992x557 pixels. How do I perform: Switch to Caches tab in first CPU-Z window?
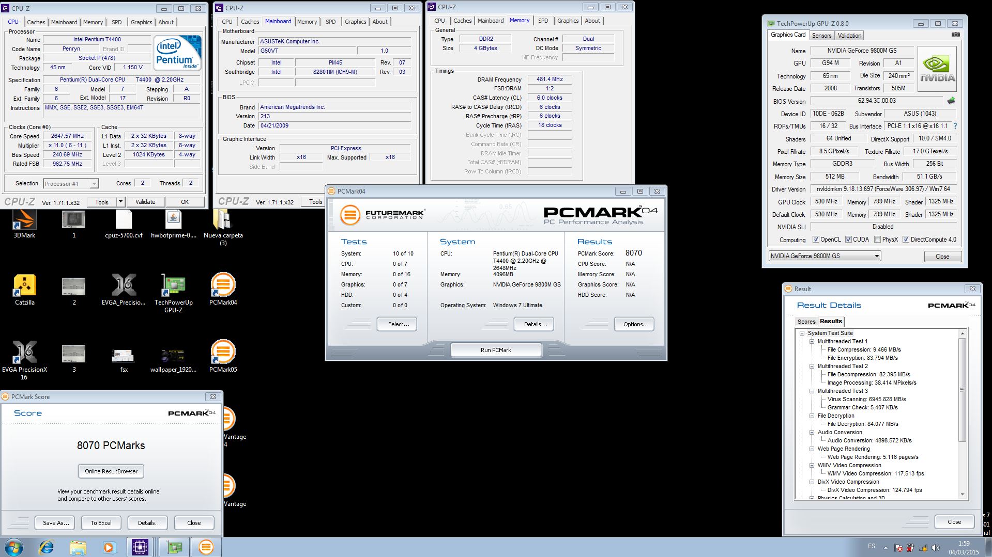(x=36, y=22)
